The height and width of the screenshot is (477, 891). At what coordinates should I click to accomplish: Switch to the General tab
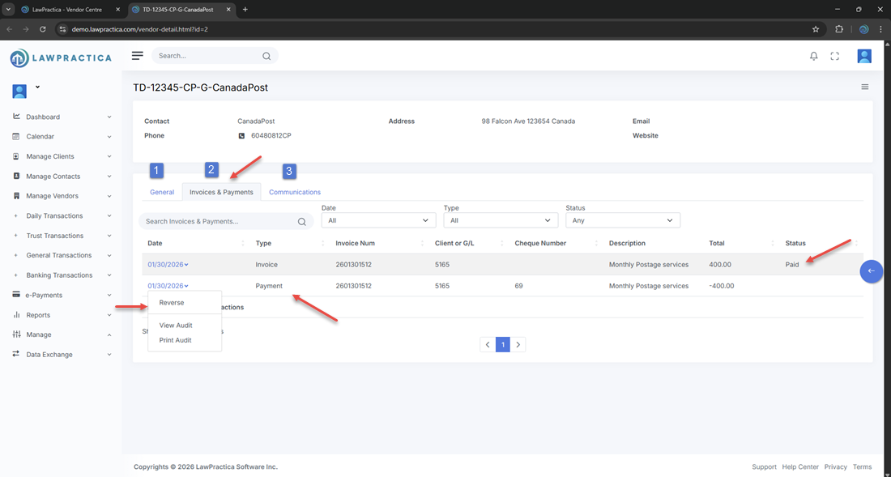click(x=162, y=192)
